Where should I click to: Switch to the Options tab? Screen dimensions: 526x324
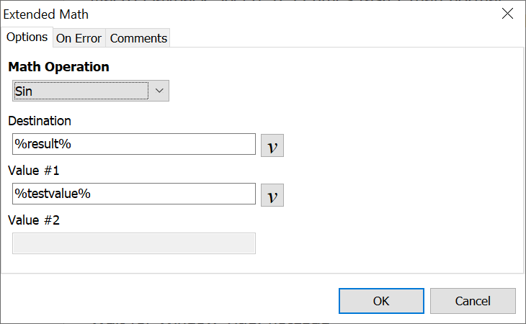(27, 37)
